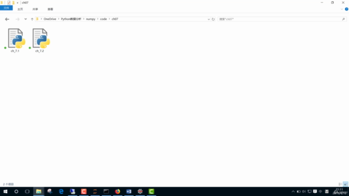Click into the ch07 search box
349x196 pixels.
coord(280,19)
